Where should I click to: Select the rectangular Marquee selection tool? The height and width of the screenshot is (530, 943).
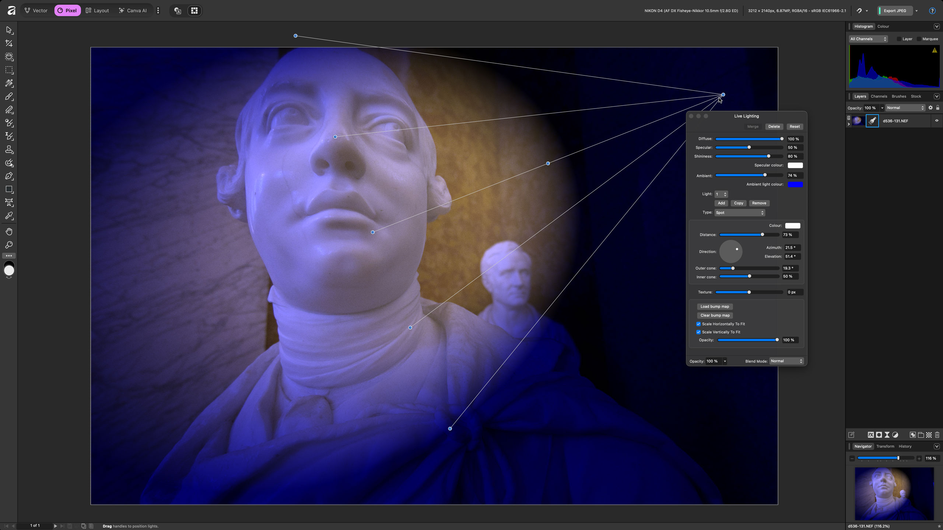[9, 70]
